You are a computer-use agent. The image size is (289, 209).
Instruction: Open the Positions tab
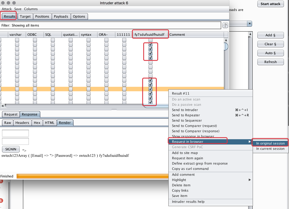pos(42,16)
